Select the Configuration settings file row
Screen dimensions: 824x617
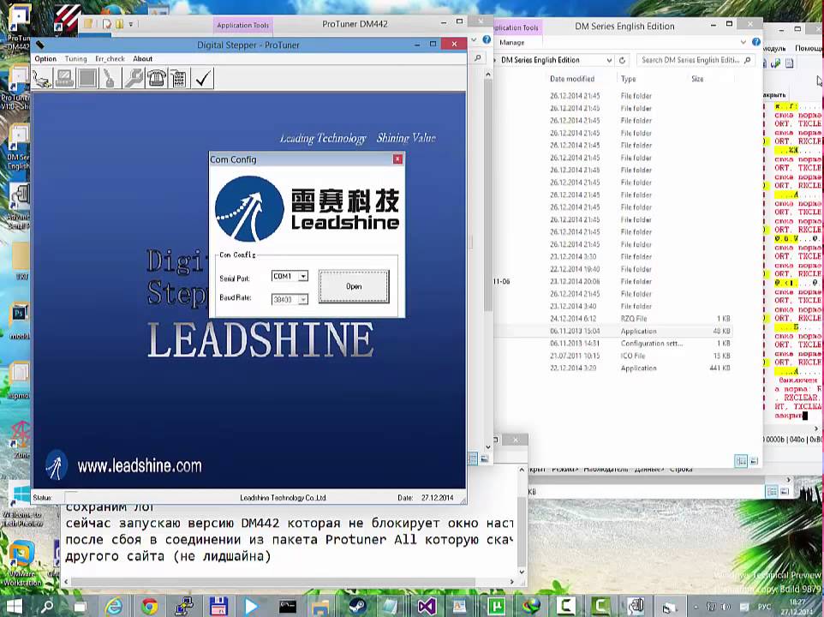(x=612, y=343)
